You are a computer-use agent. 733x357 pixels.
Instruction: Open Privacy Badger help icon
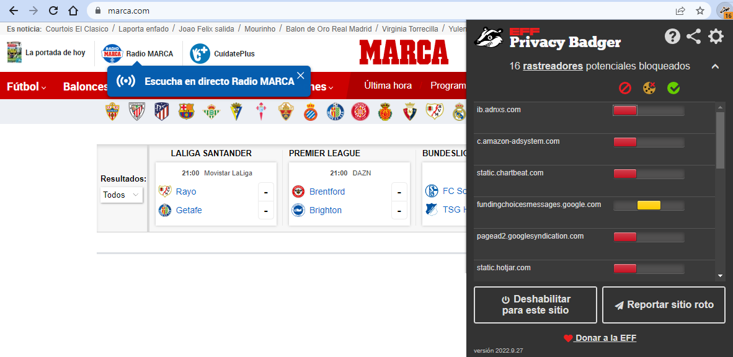pyautogui.click(x=672, y=37)
